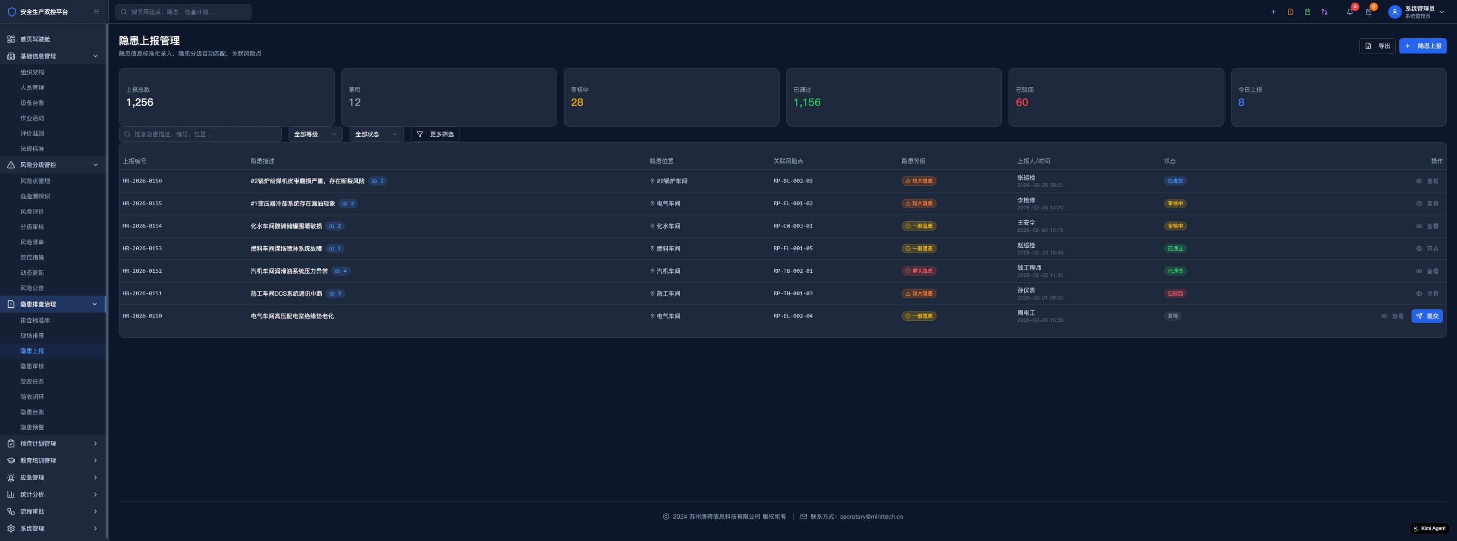Open the task clipboard with badge 5
This screenshot has width=1457, height=541.
[1368, 12]
